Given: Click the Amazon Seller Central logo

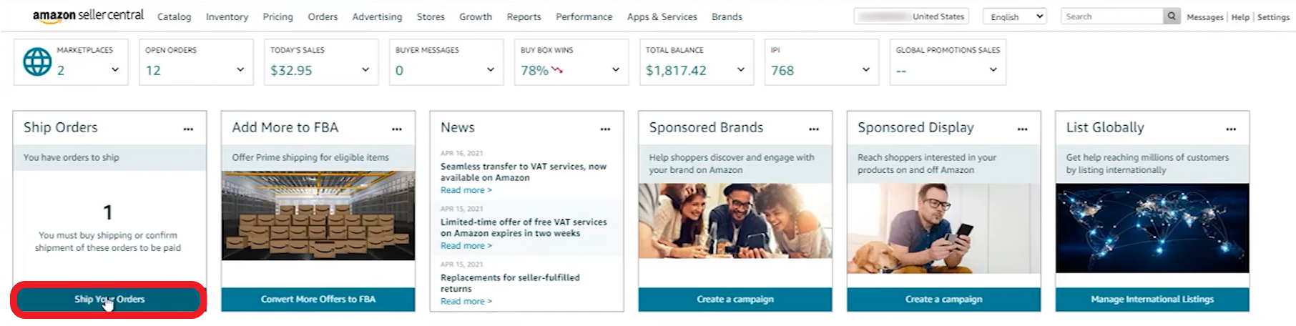Looking at the screenshot, I should tap(88, 16).
